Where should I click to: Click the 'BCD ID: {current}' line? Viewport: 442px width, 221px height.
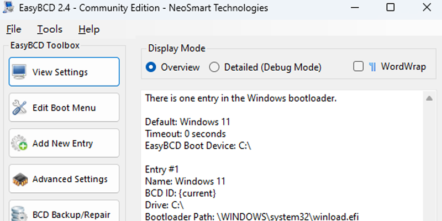tap(181, 193)
